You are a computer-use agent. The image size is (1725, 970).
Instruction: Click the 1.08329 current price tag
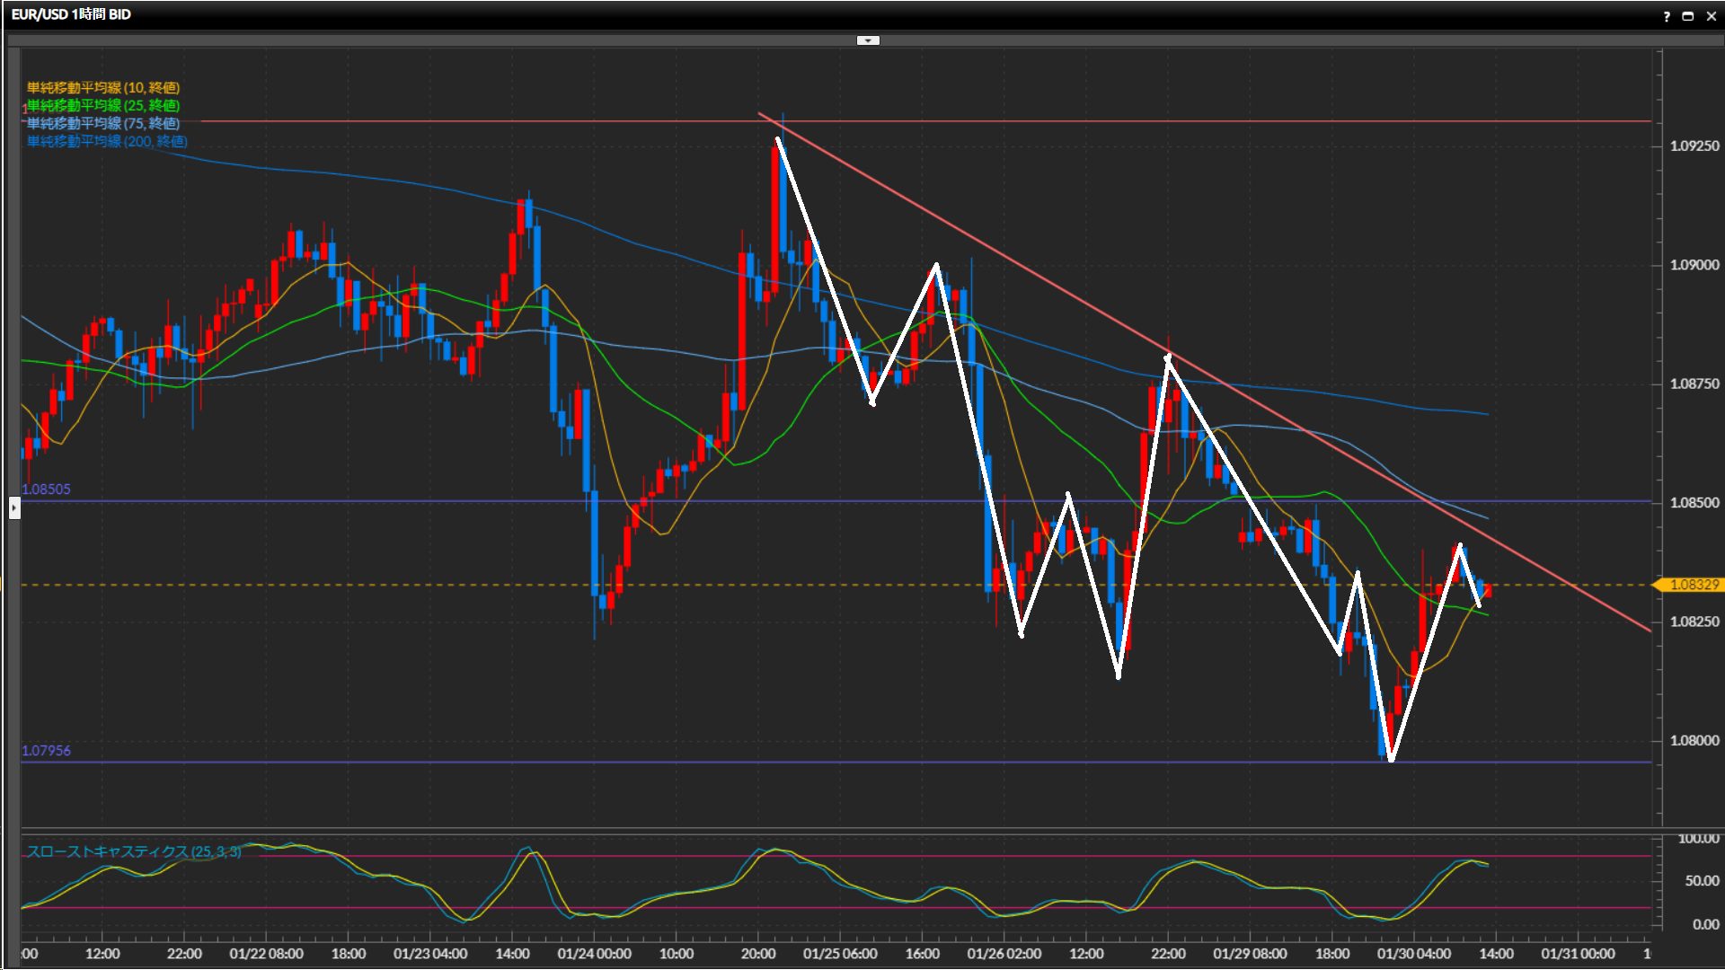1693,585
